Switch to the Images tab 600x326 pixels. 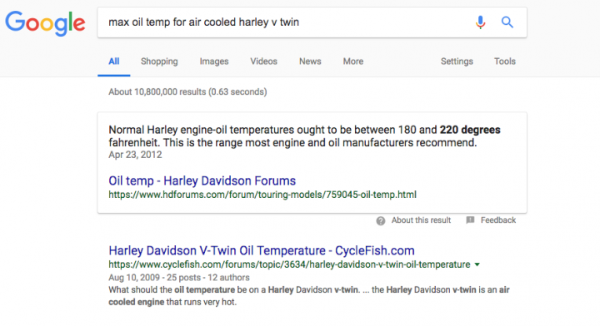coord(214,61)
